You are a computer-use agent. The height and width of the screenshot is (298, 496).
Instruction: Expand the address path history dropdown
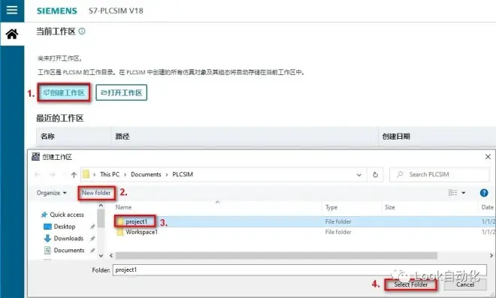[359, 174]
